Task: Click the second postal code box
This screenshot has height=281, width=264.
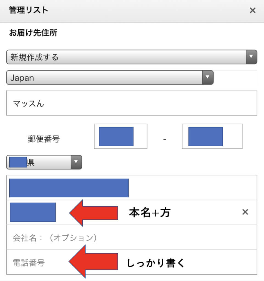Action: [x=212, y=136]
